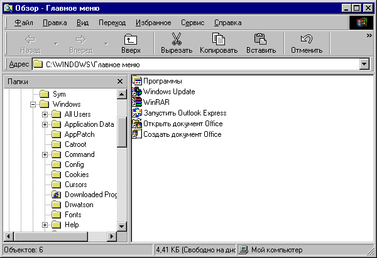Select the Cookies folder
377x258 pixels.
[x=77, y=175]
